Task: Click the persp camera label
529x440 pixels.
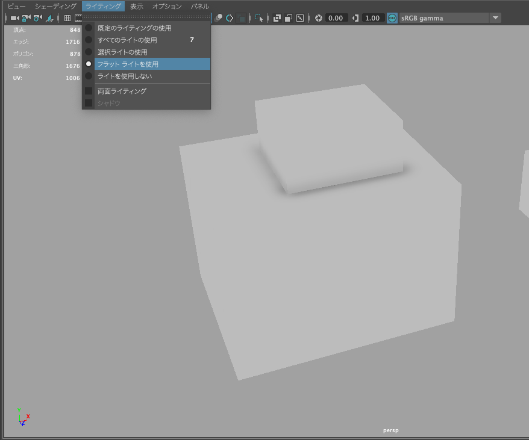Action: point(390,430)
